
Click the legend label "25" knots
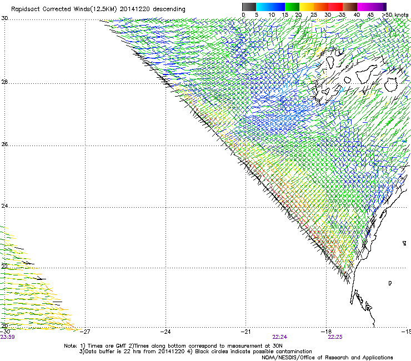(x=314, y=14)
